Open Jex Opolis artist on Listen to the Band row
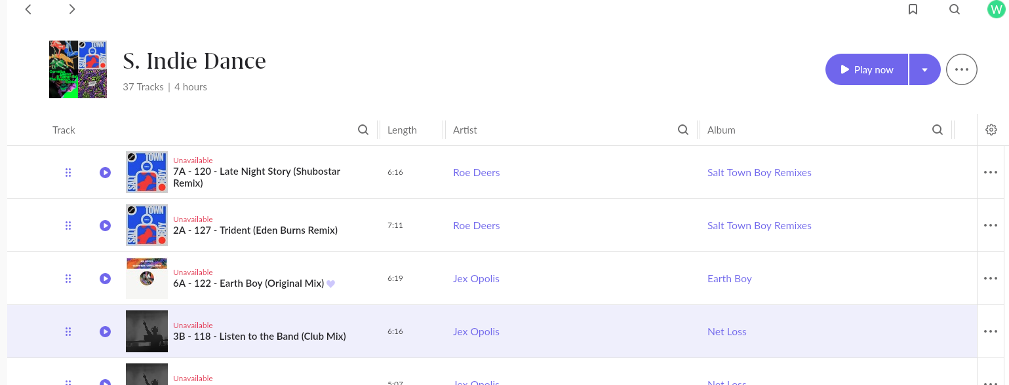This screenshot has width=1009, height=385. tap(476, 331)
